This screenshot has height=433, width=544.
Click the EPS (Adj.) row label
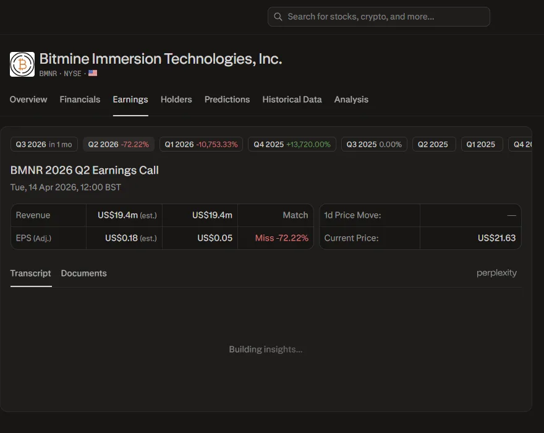33,238
